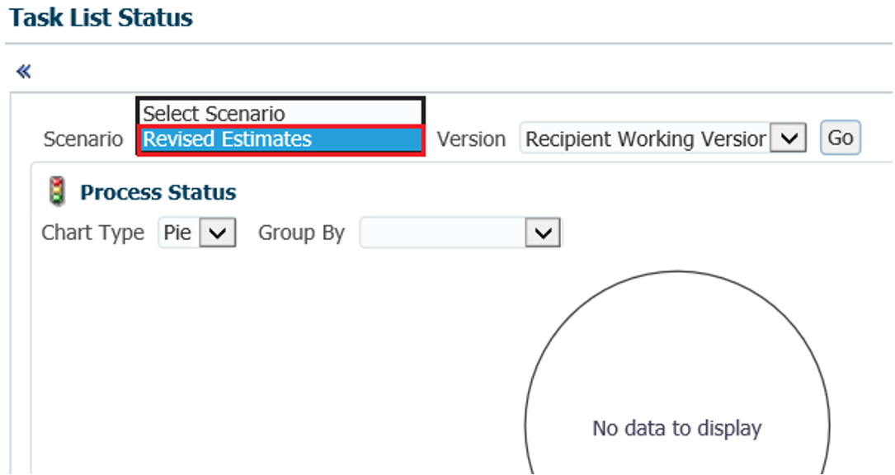Viewport: 895px width, 475px height.
Task: Click the "Scenario" field label
Action: (x=82, y=139)
